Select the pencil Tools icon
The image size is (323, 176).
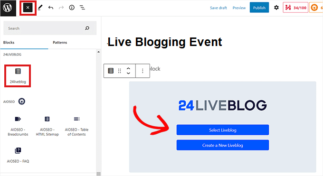pyautogui.click(x=40, y=8)
